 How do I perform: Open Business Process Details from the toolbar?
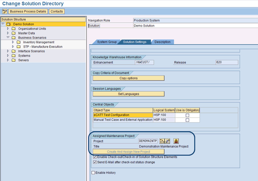point(28,12)
